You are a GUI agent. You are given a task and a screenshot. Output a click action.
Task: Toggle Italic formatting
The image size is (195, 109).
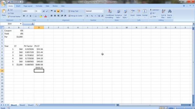click(x=27, y=16)
